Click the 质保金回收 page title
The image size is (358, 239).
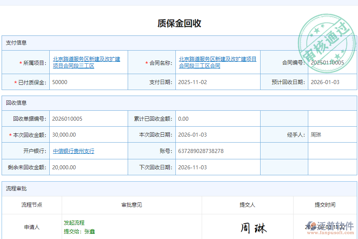[179, 23]
